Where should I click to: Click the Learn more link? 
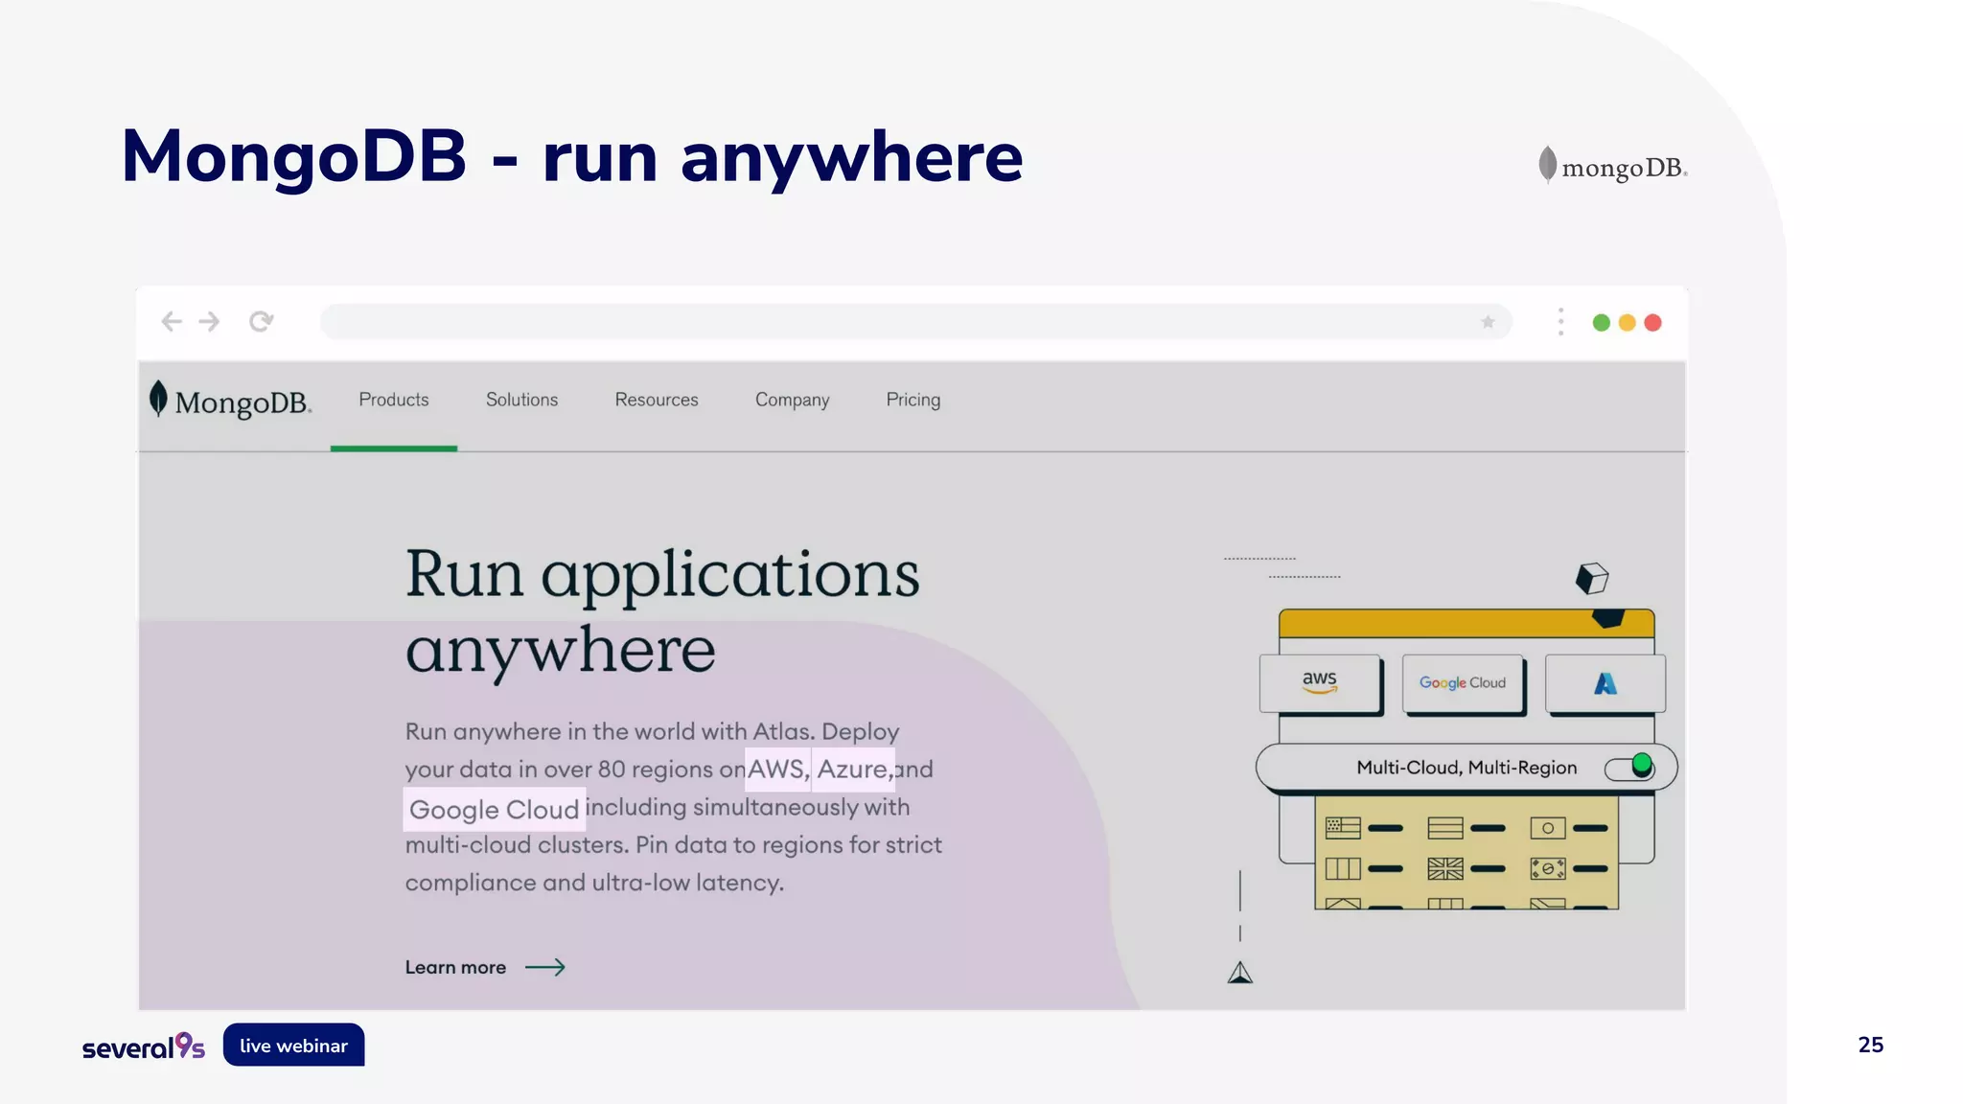(x=455, y=967)
